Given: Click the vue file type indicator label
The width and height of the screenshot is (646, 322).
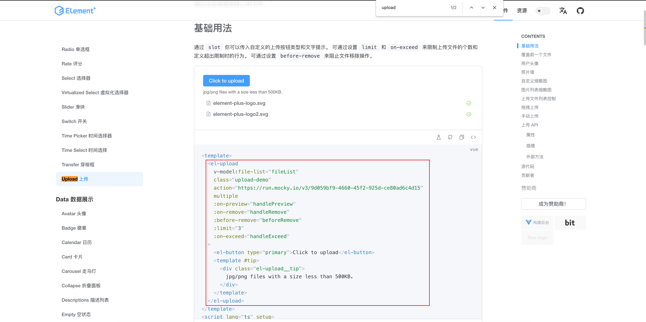Looking at the screenshot, I should [474, 149].
